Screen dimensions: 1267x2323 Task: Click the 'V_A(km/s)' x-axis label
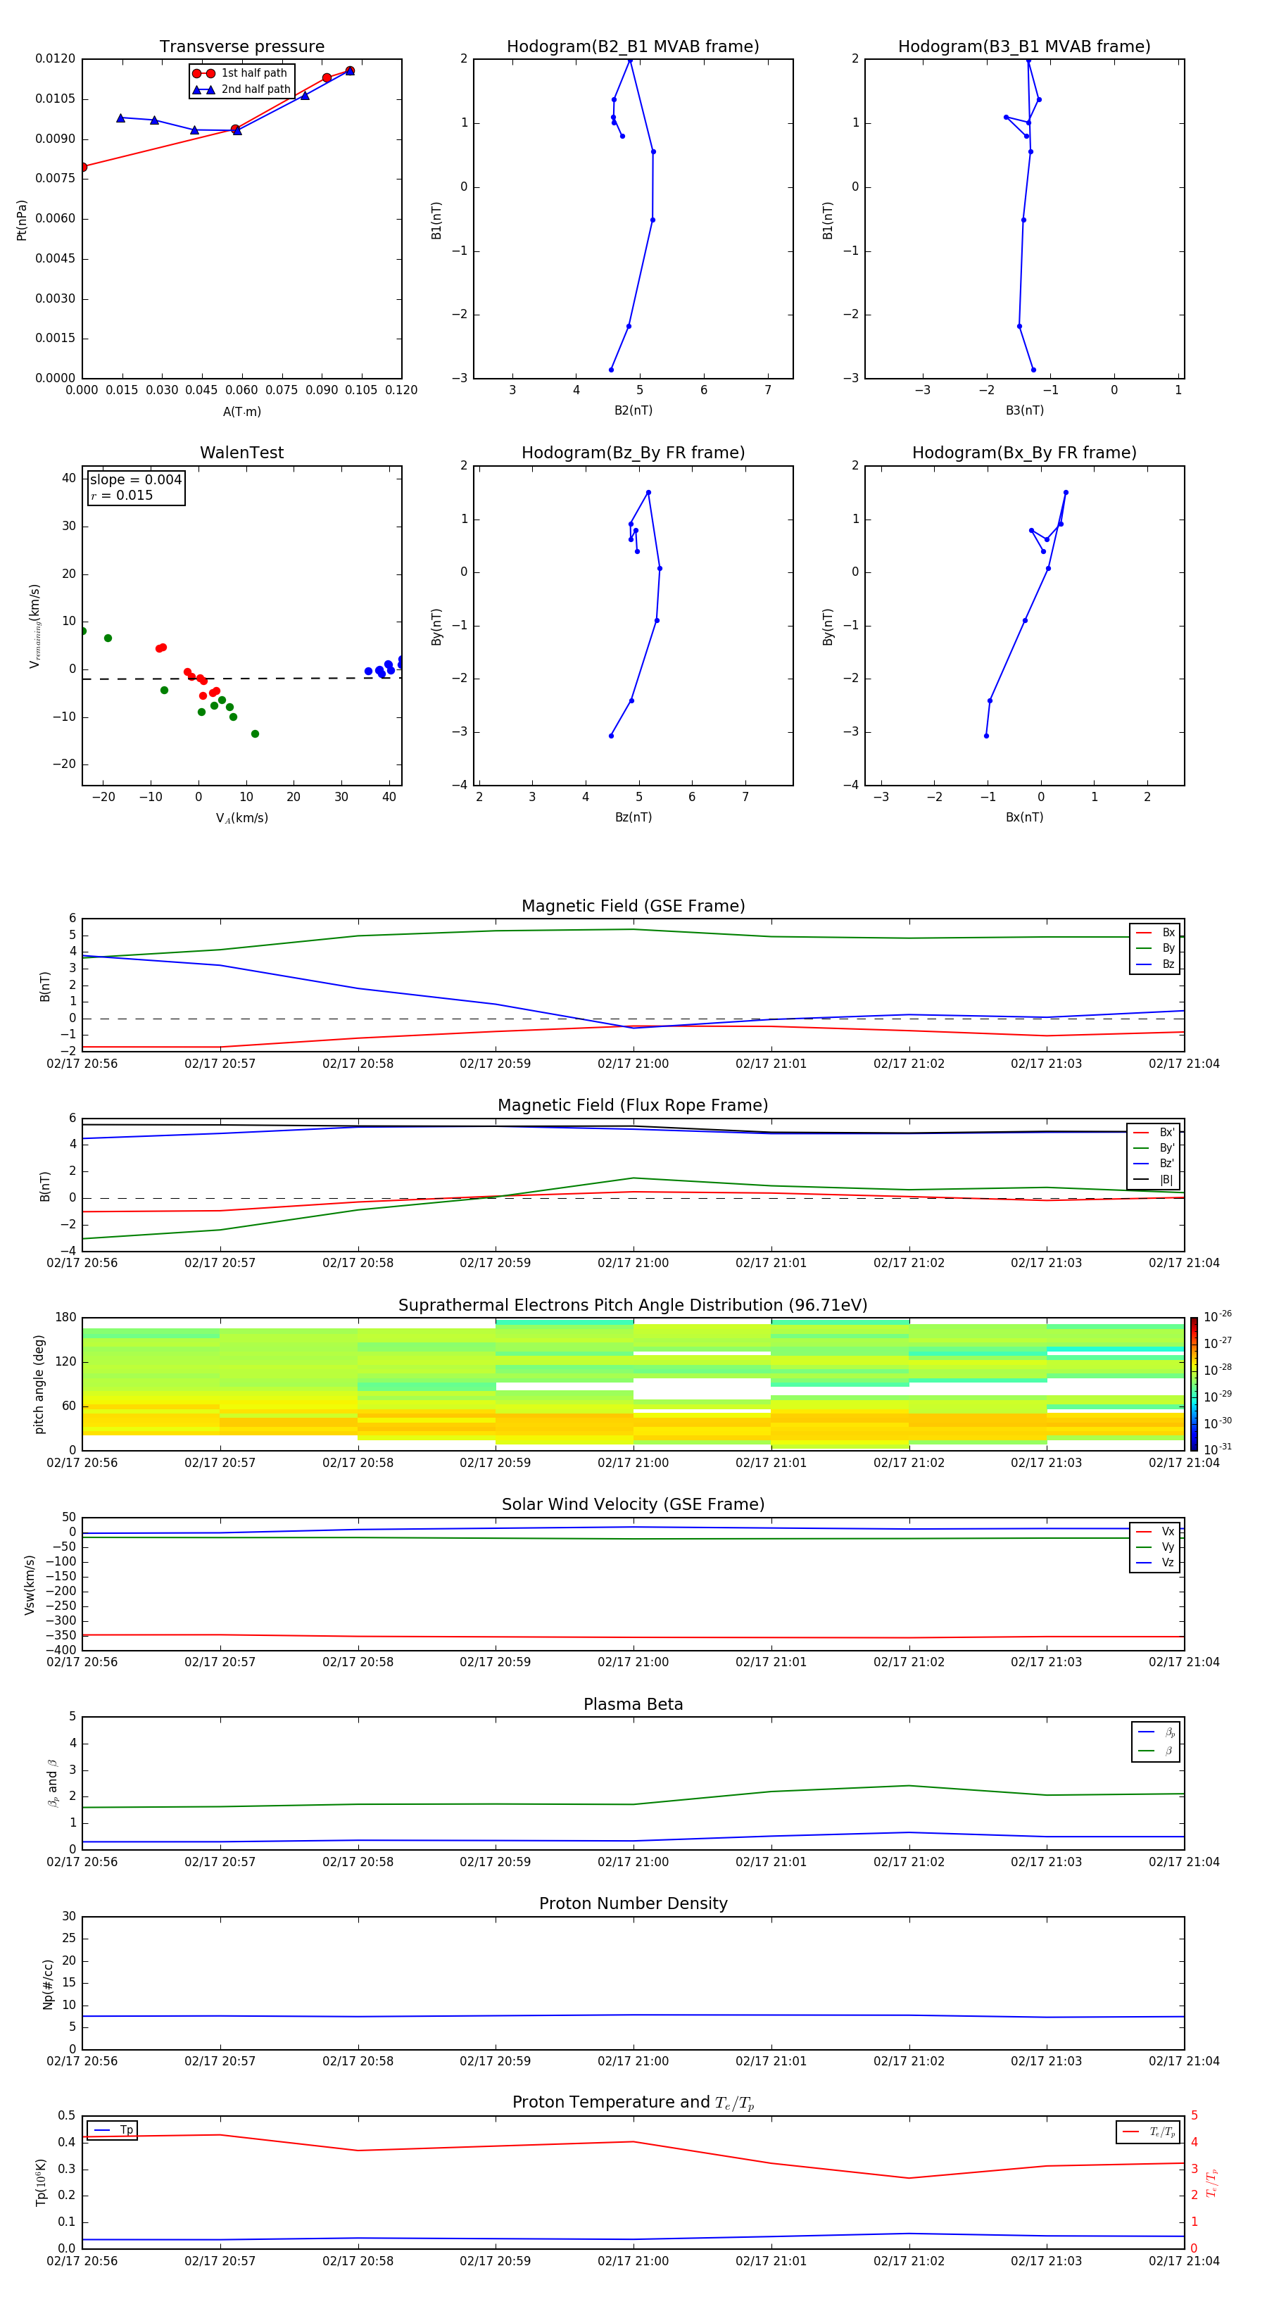[x=241, y=819]
